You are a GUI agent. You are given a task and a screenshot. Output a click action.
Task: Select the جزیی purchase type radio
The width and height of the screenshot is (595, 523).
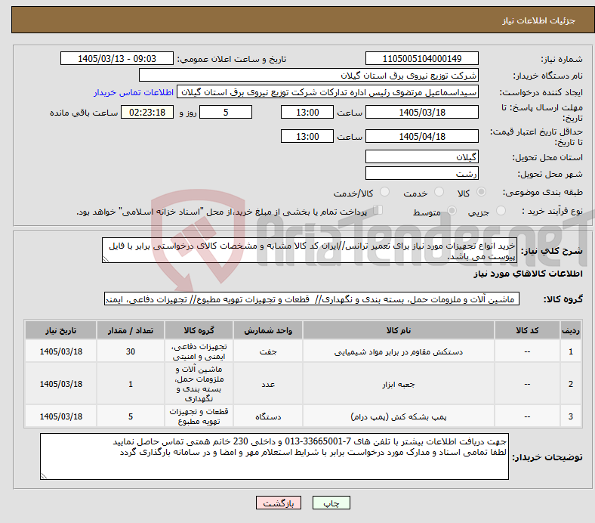point(501,211)
